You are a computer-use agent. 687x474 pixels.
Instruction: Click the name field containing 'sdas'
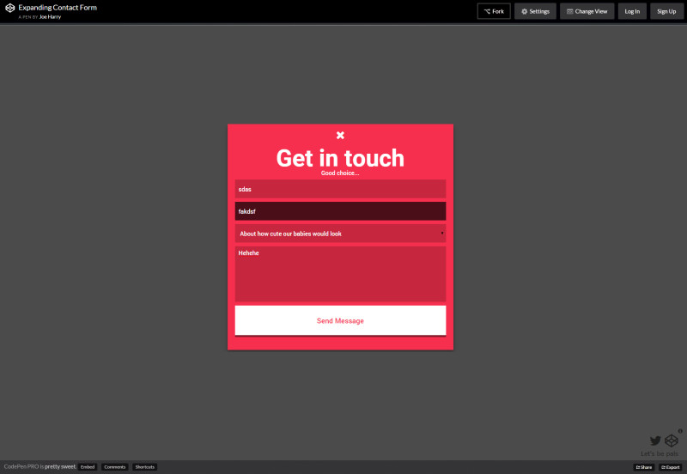coord(340,189)
